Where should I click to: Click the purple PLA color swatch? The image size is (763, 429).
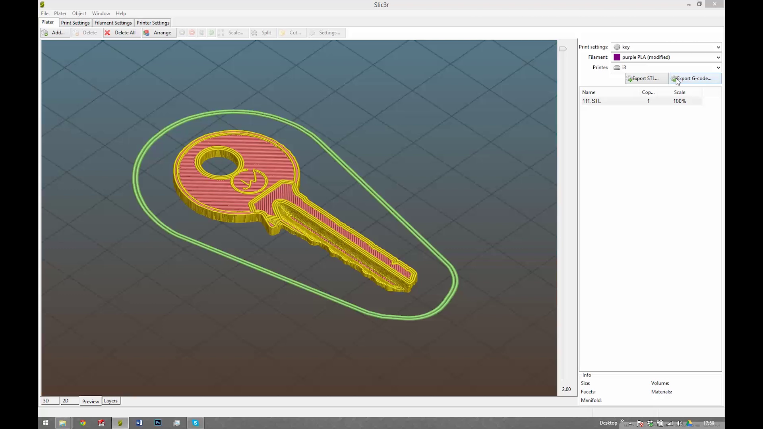coord(617,57)
